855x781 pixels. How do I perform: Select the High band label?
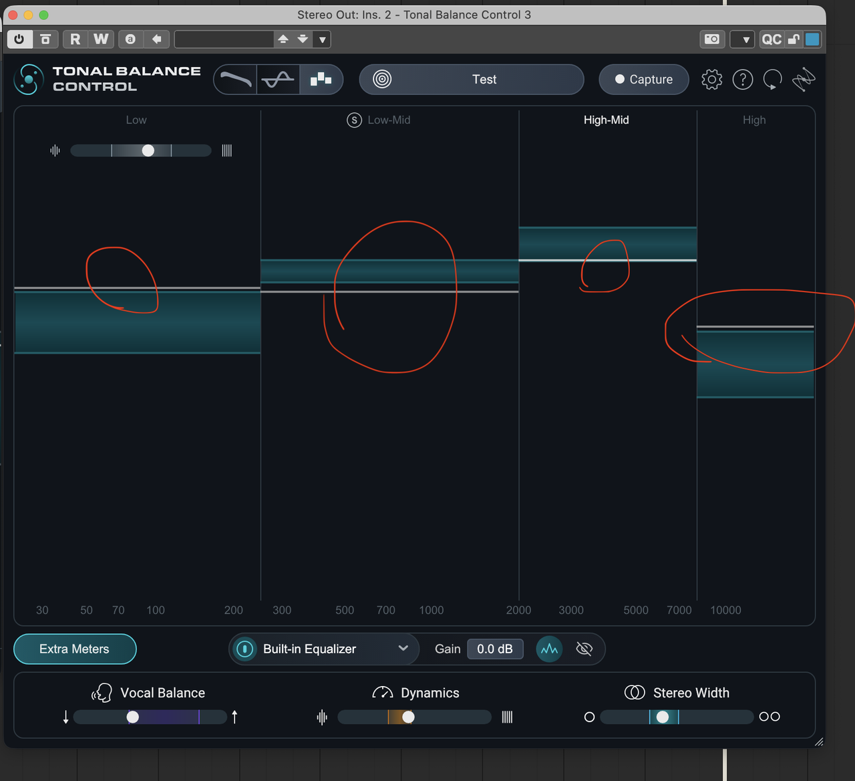(754, 120)
